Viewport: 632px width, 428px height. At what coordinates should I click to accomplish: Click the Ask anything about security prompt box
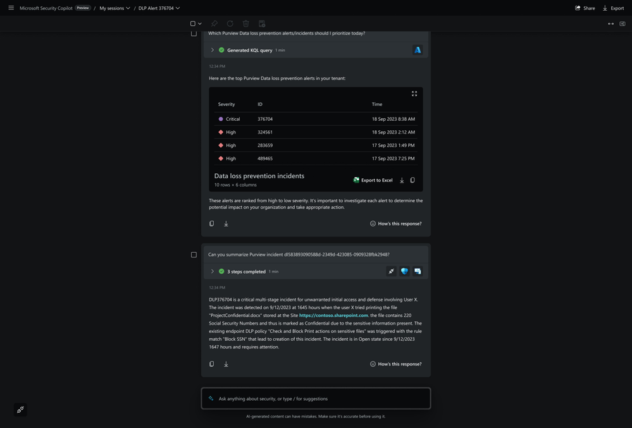(316, 399)
